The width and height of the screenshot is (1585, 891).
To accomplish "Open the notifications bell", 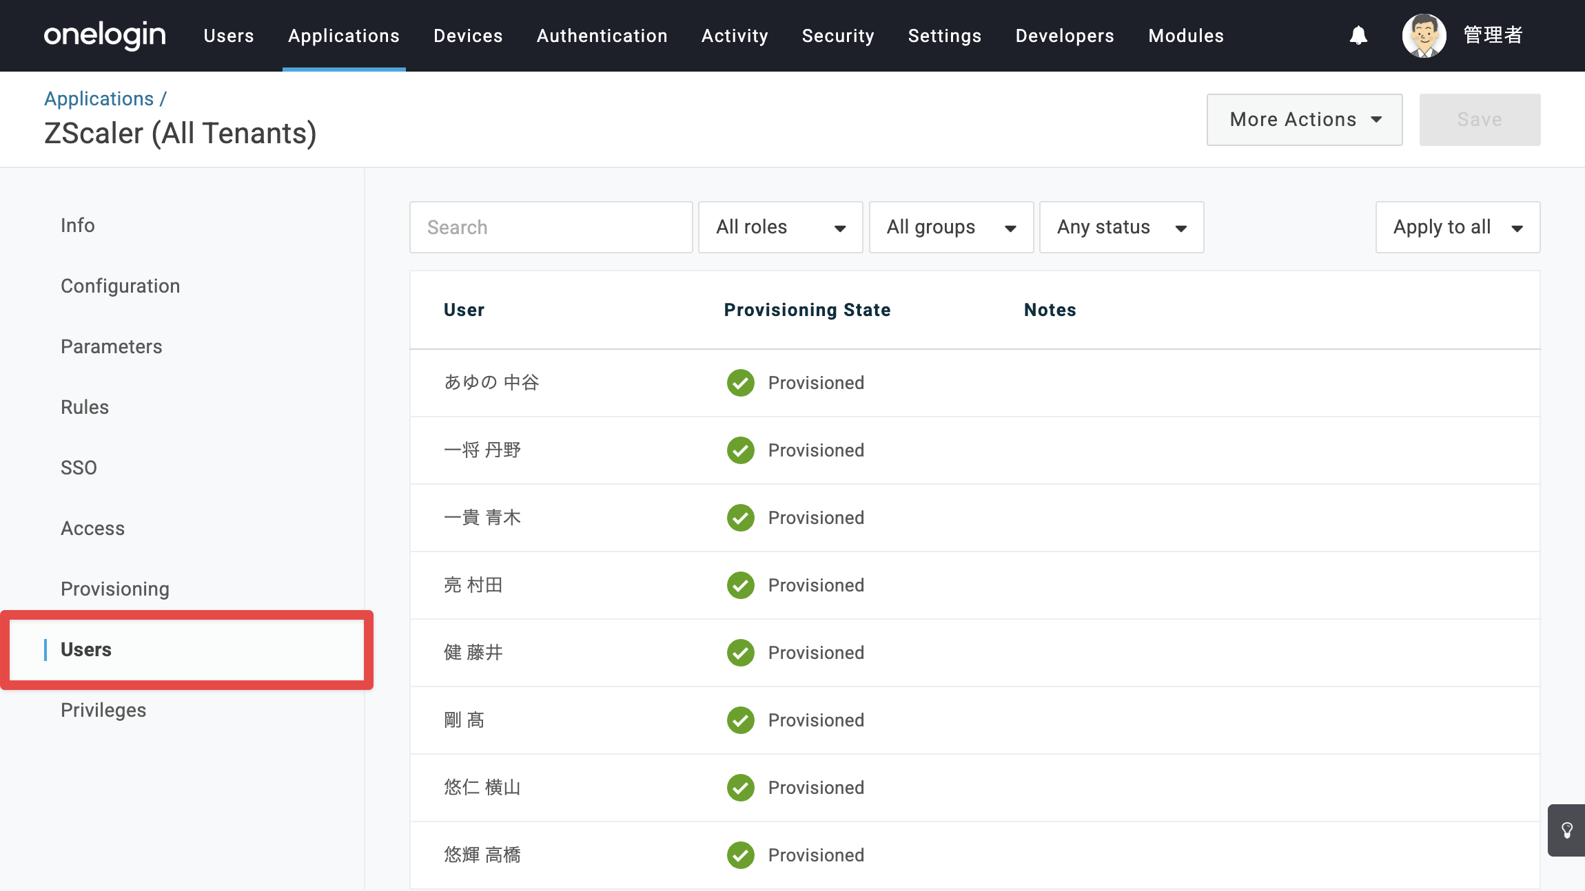I will 1358,35.
